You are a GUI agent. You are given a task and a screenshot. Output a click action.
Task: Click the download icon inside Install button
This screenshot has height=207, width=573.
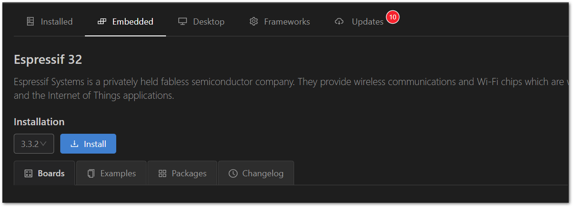74,144
